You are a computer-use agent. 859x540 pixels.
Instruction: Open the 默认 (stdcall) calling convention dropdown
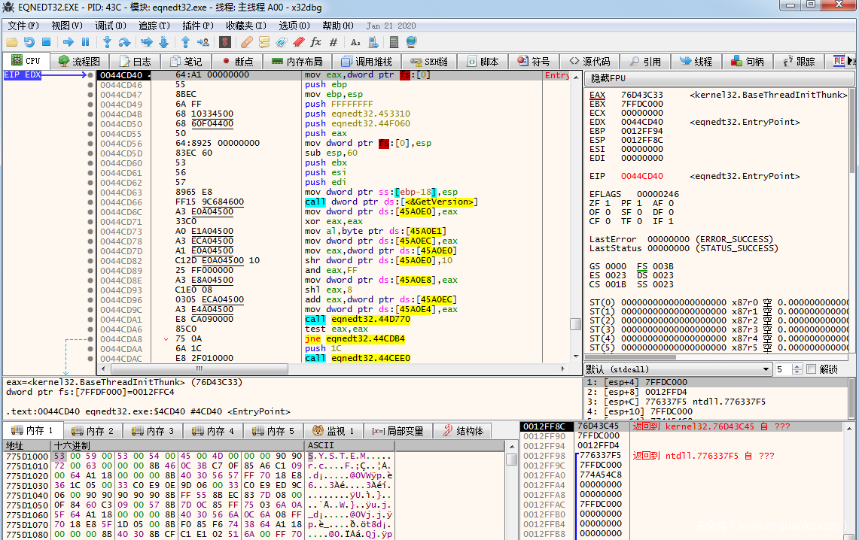click(x=678, y=369)
